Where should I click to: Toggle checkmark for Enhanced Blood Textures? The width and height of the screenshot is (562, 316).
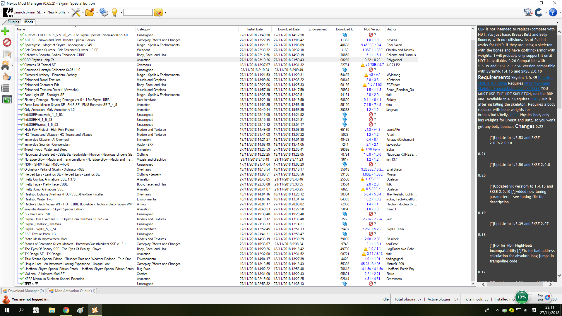pyautogui.click(x=21, y=80)
